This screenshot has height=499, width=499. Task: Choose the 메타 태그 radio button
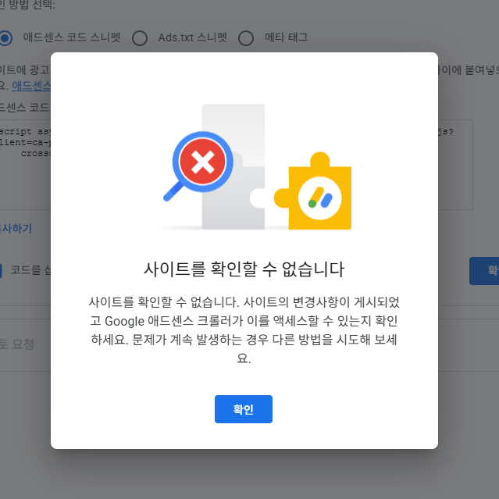point(246,38)
